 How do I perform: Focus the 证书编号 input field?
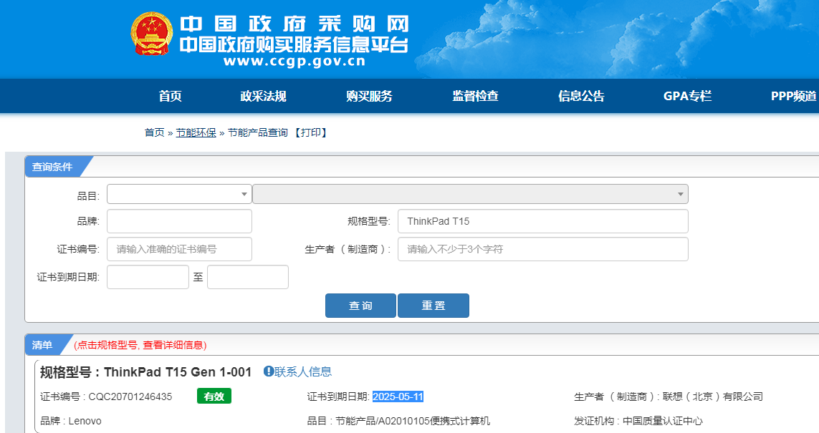pos(179,249)
